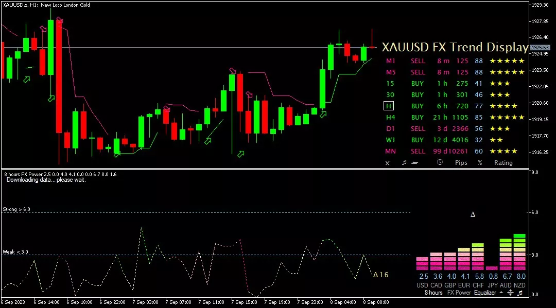The image size is (556, 308).
Task: Click the Rating column header
Action: coord(503,163)
